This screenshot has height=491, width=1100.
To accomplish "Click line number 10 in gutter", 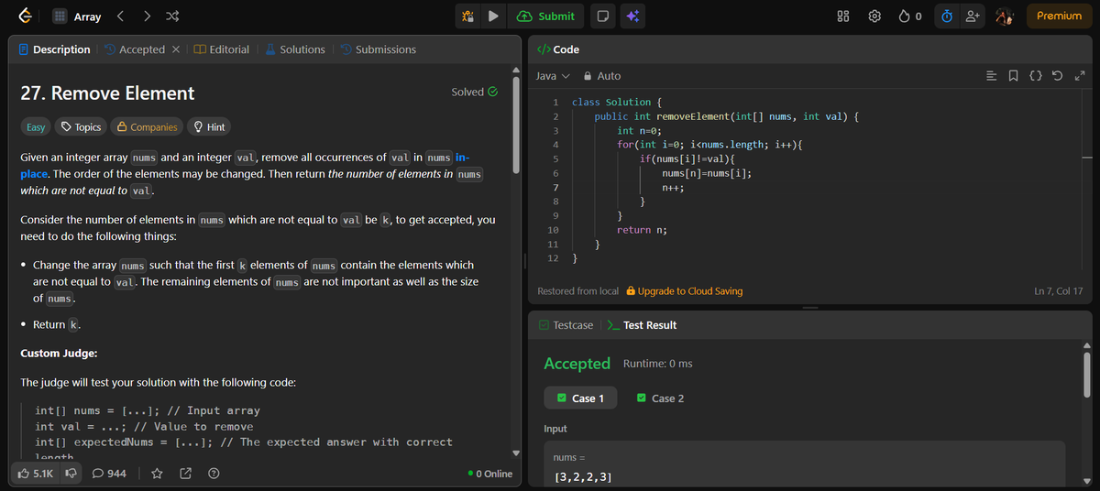I will pos(552,230).
